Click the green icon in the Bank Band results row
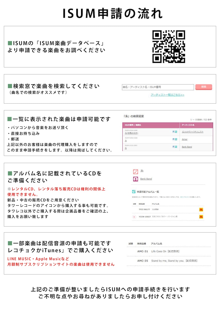This screenshot has width=220, height=311. coord(176,147)
